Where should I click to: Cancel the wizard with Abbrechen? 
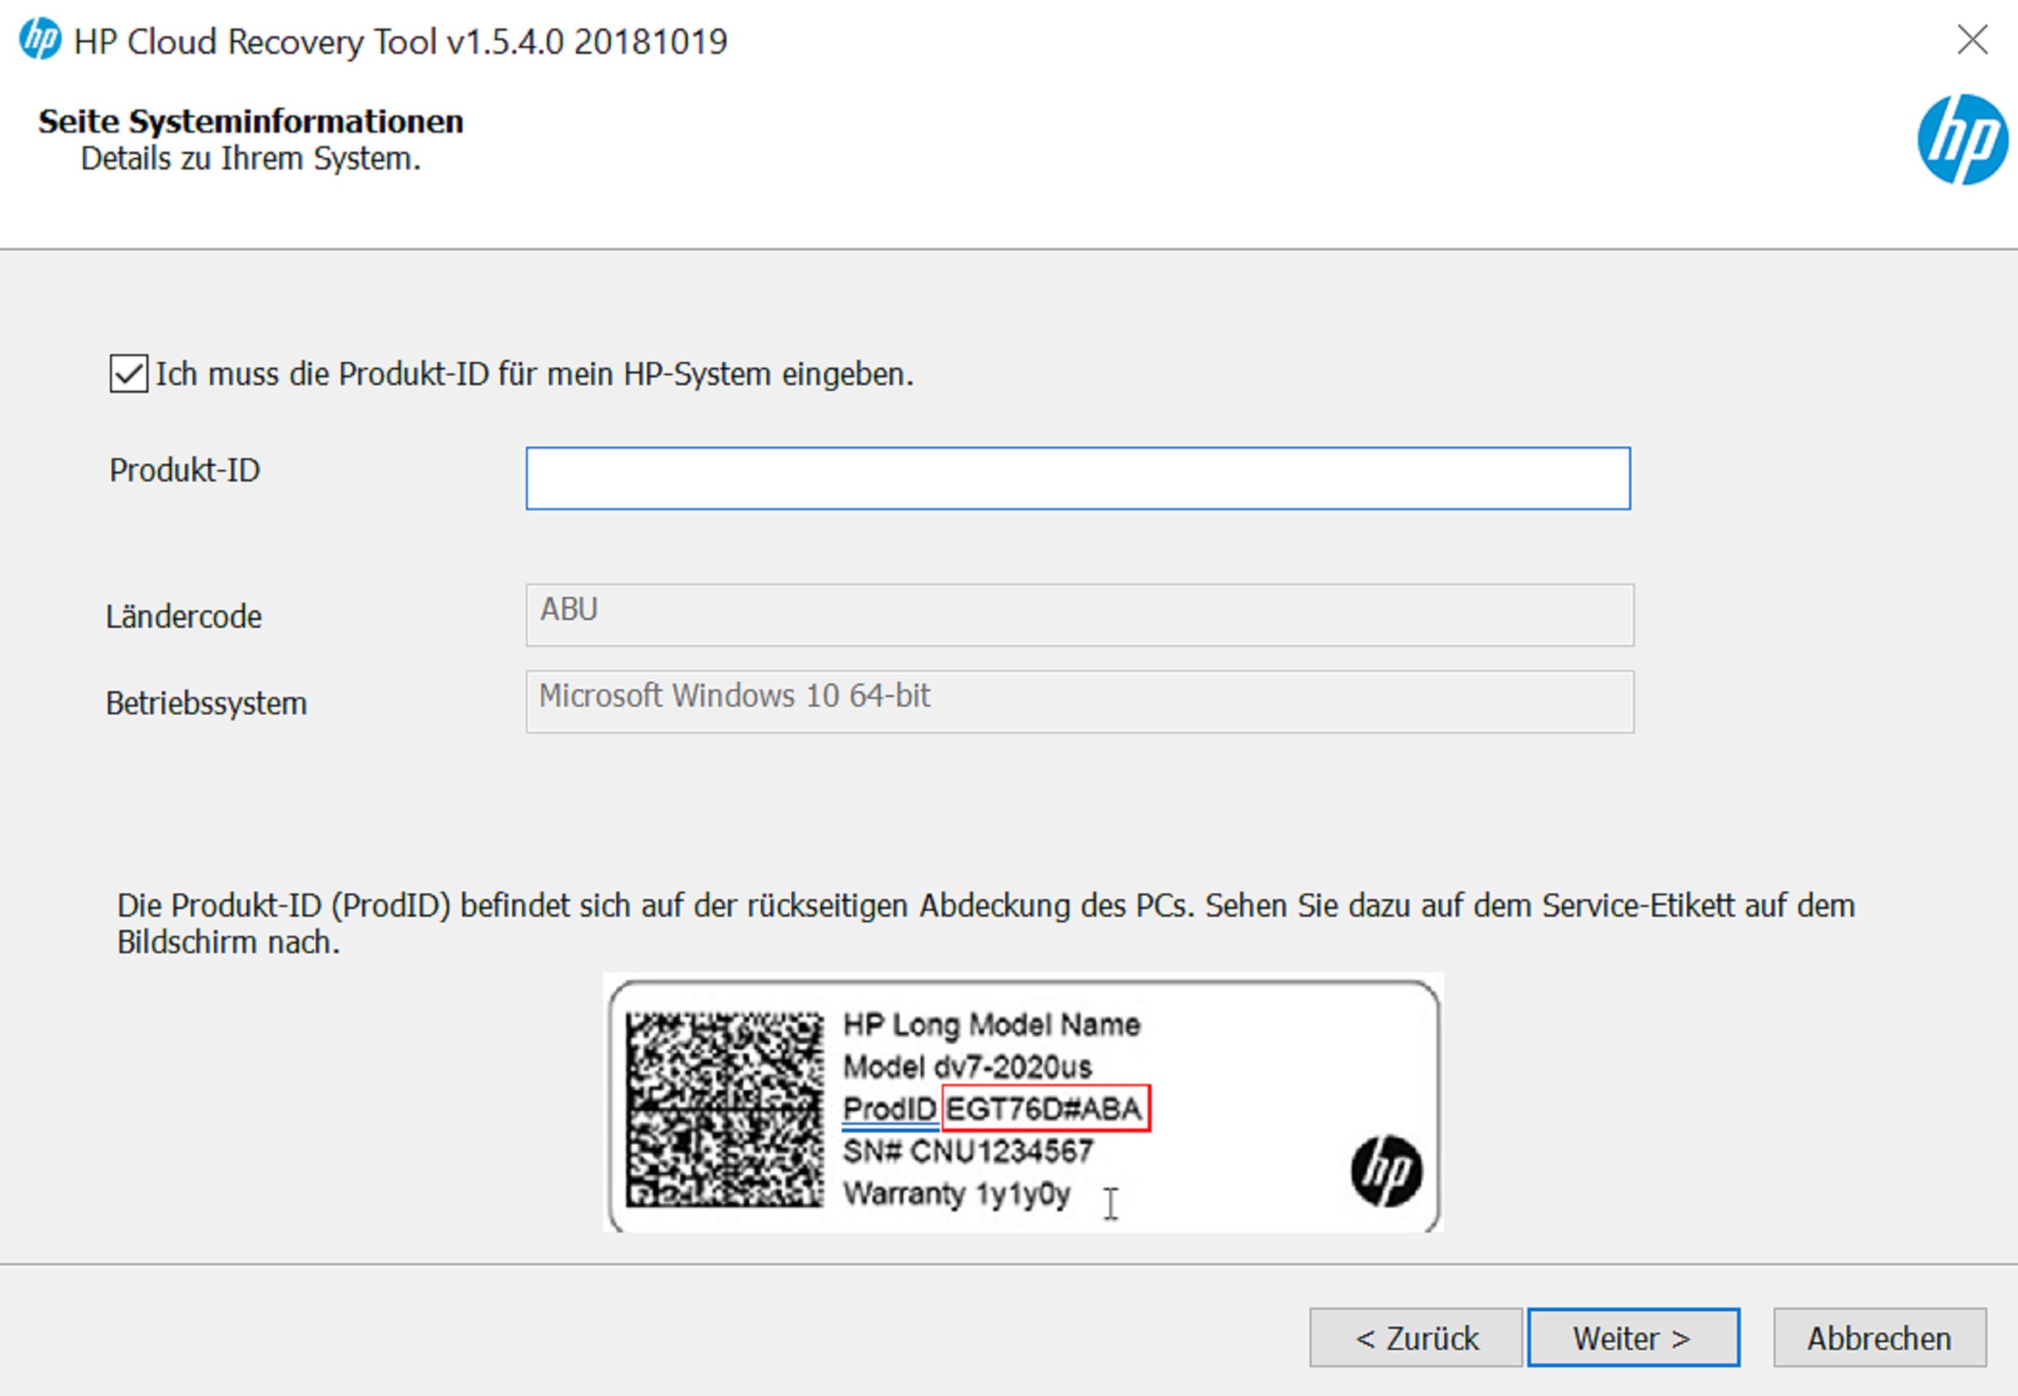coord(1880,1337)
